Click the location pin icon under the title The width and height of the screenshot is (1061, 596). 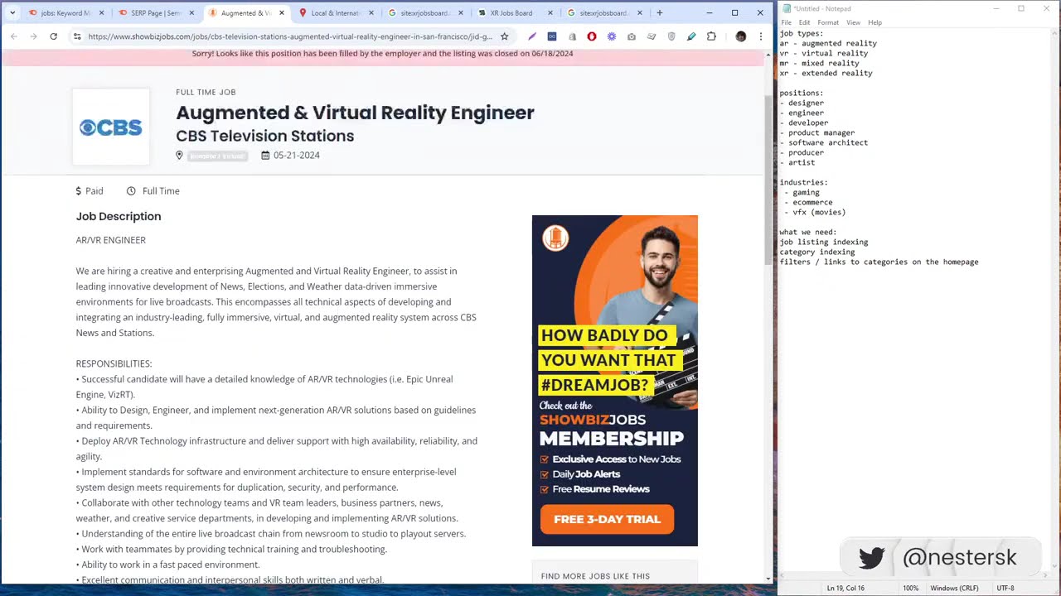(179, 155)
